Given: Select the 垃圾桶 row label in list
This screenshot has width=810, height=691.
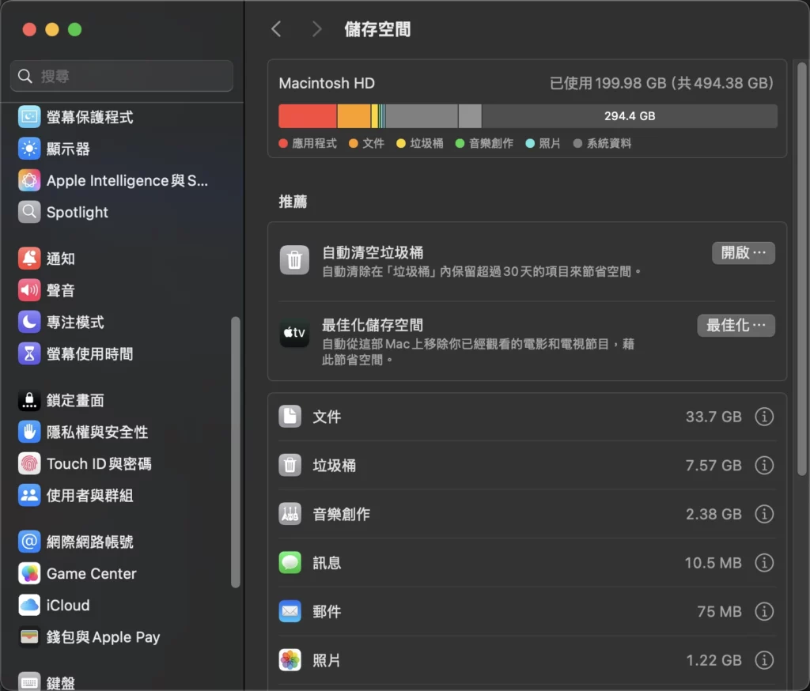Looking at the screenshot, I should click(x=335, y=466).
